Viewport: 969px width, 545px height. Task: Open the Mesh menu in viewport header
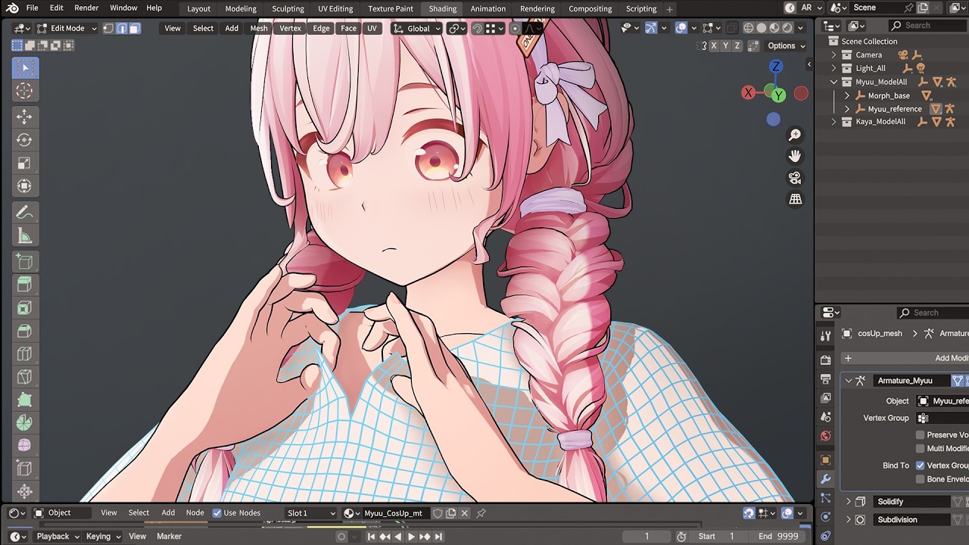pos(259,28)
